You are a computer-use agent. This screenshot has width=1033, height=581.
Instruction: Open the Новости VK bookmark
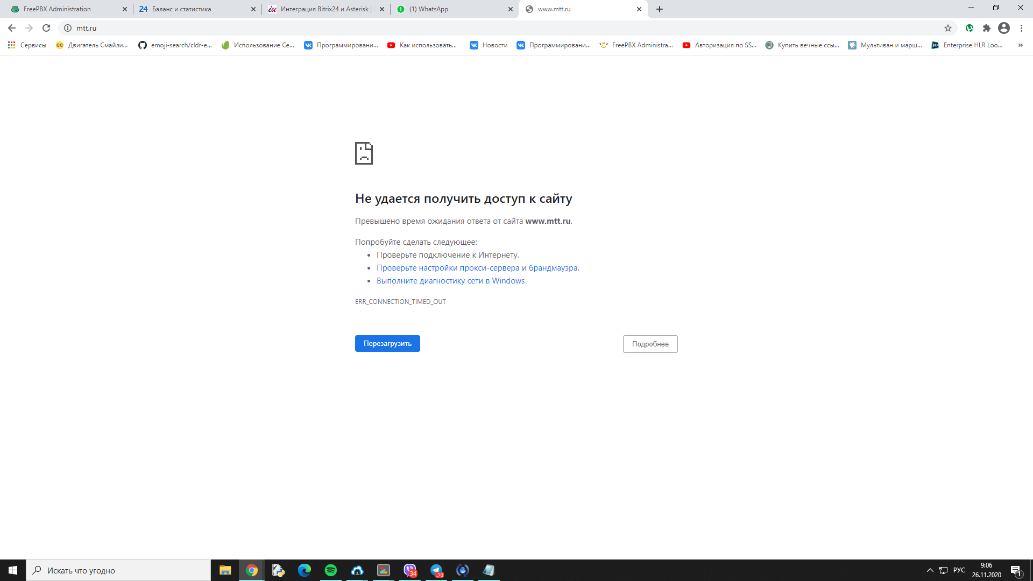[x=489, y=45]
